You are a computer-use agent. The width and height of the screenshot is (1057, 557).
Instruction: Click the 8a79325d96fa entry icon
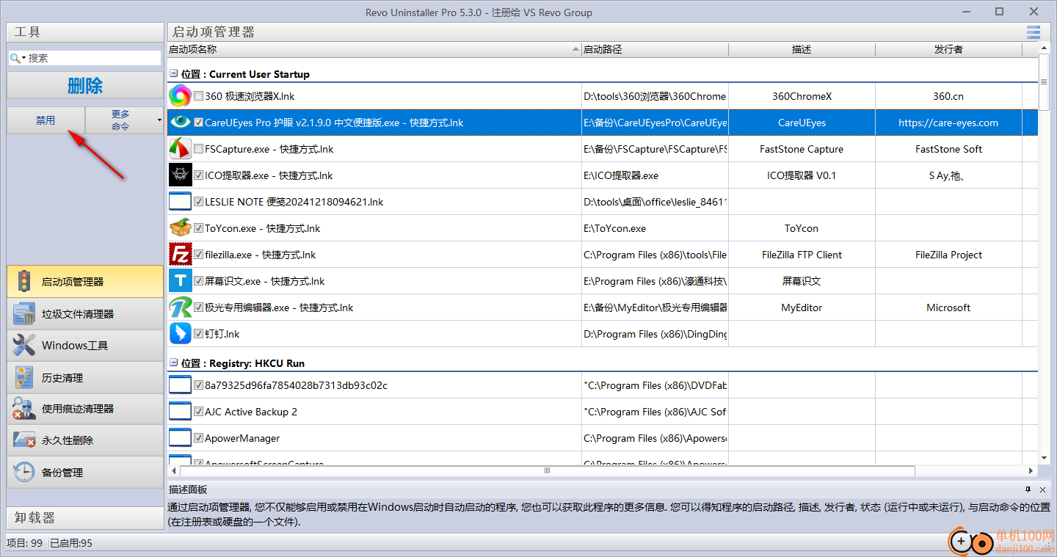point(180,385)
